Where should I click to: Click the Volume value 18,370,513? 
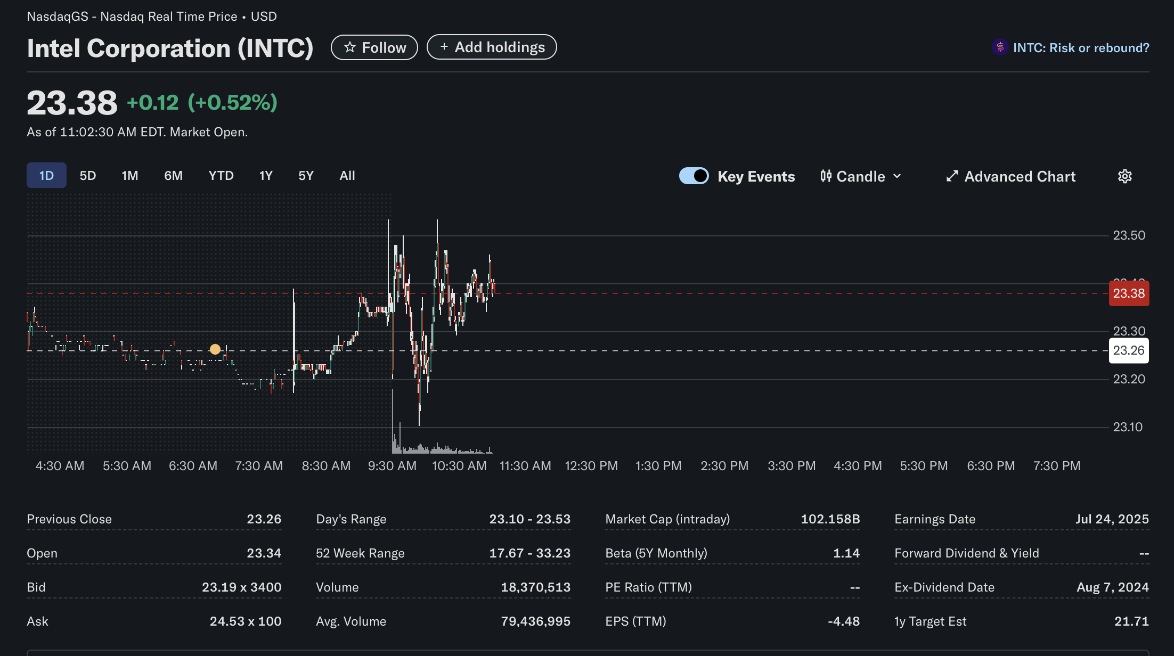coord(535,587)
